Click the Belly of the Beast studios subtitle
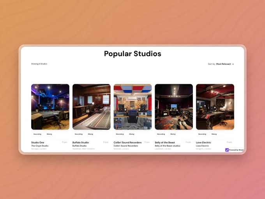 [168, 146]
